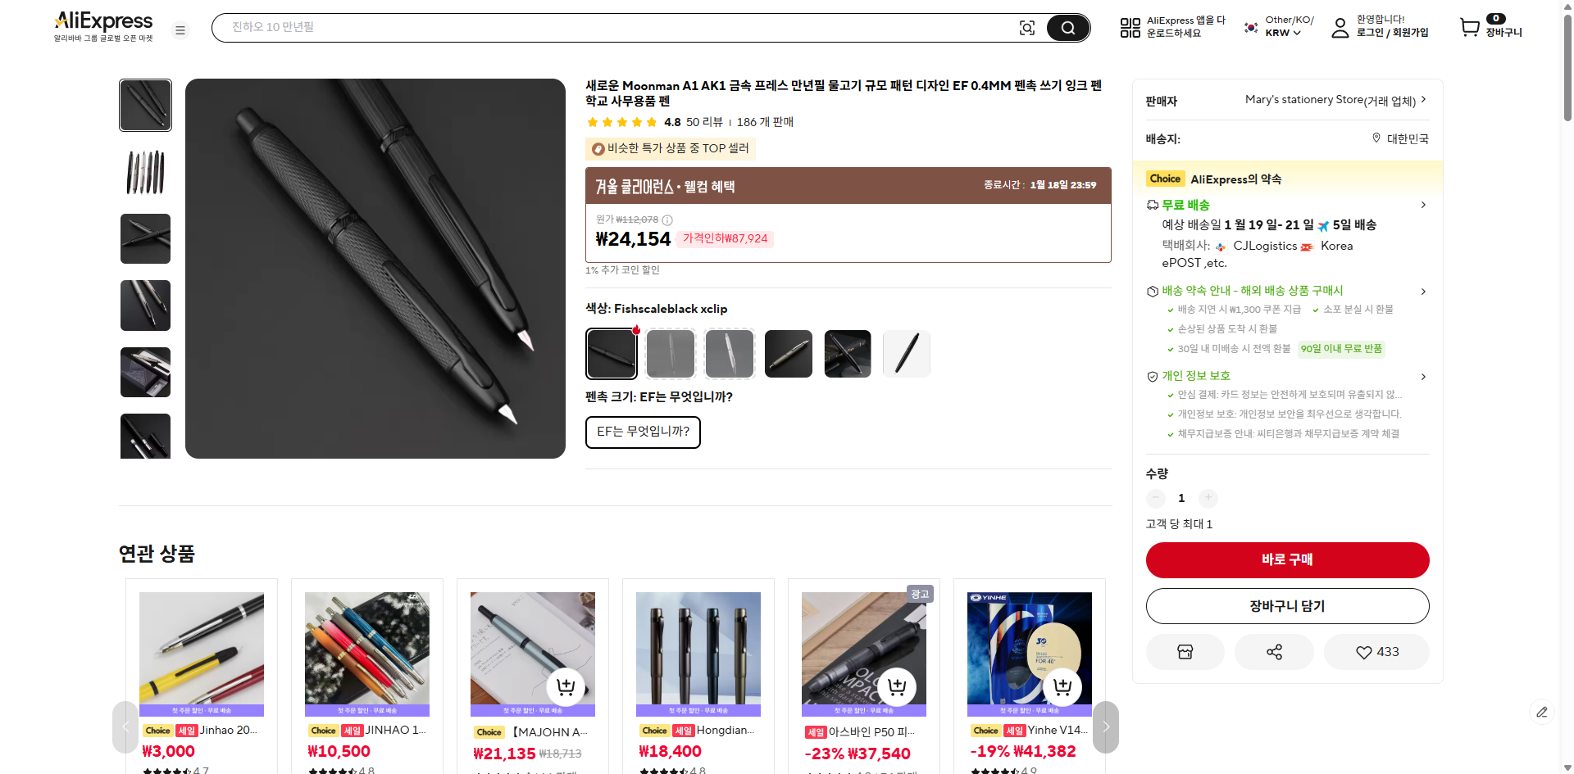Open login / sign up link
1574x774 pixels.
[1391, 33]
